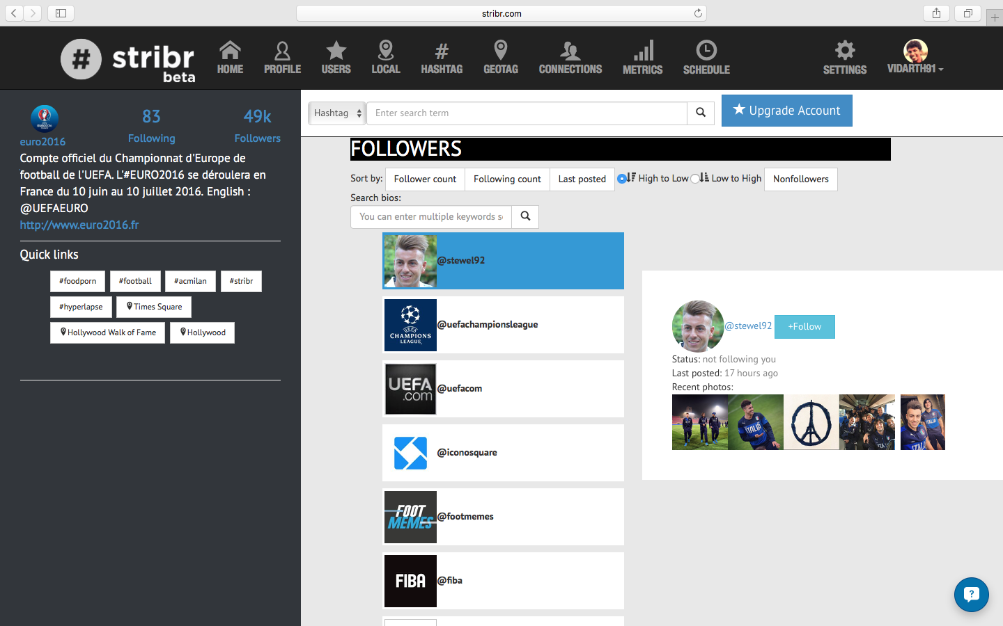Focus the bios keywords search field
The width and height of the screenshot is (1003, 626).
(431, 216)
